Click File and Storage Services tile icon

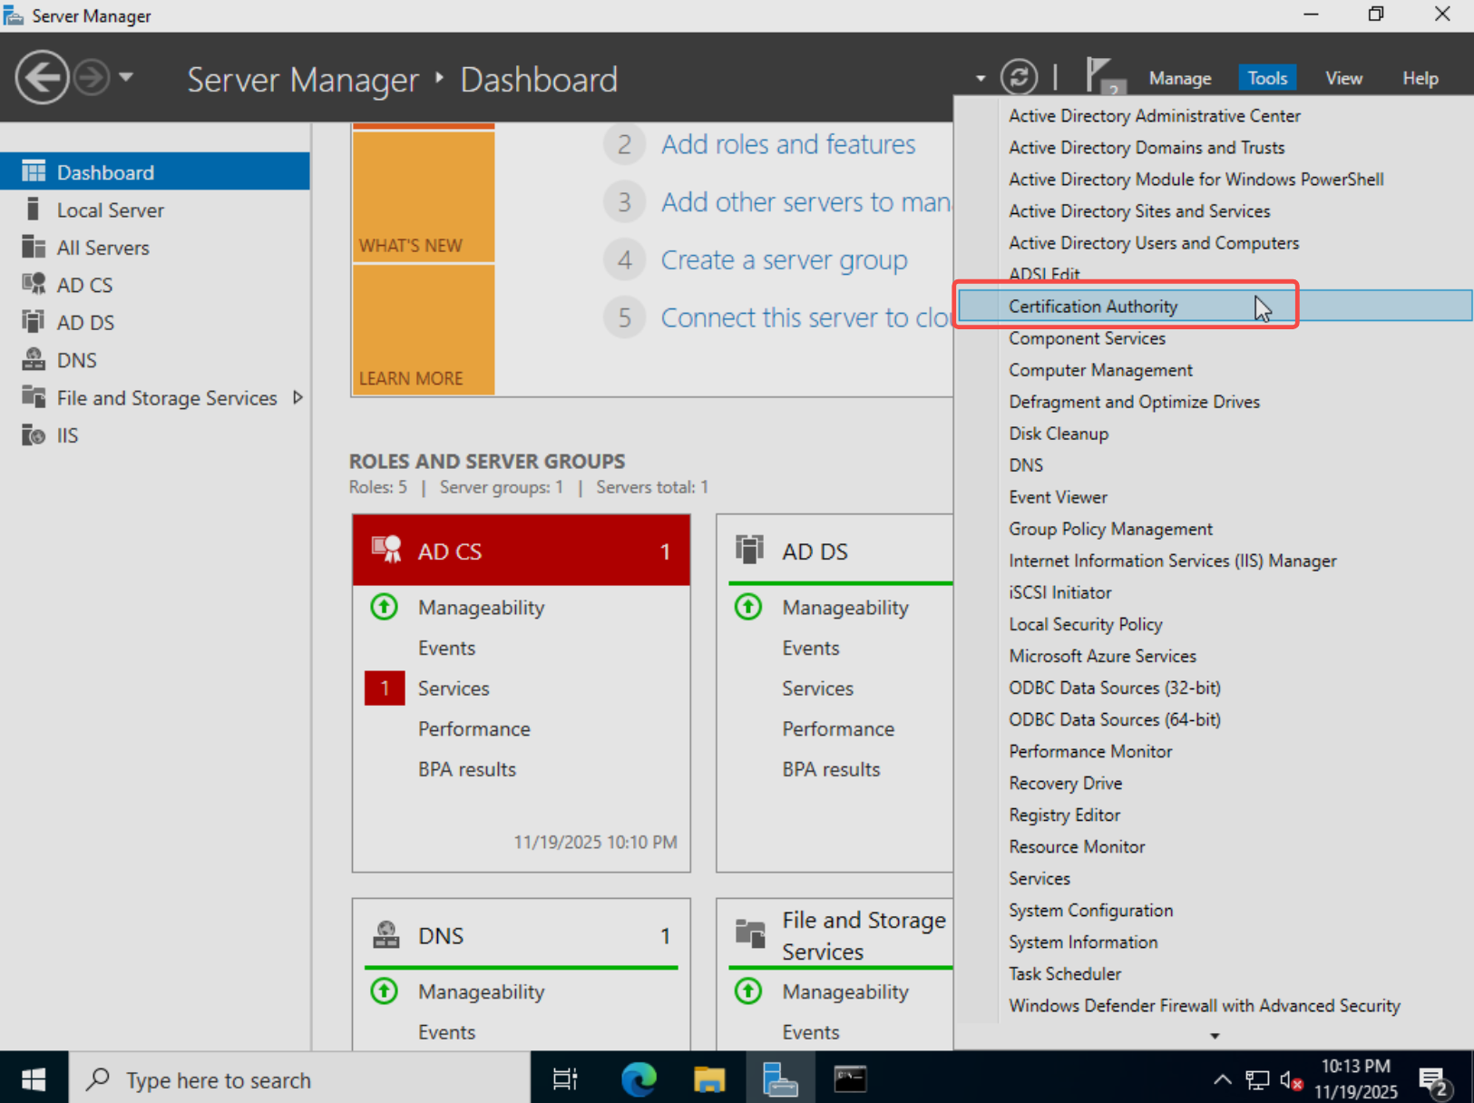click(x=750, y=932)
